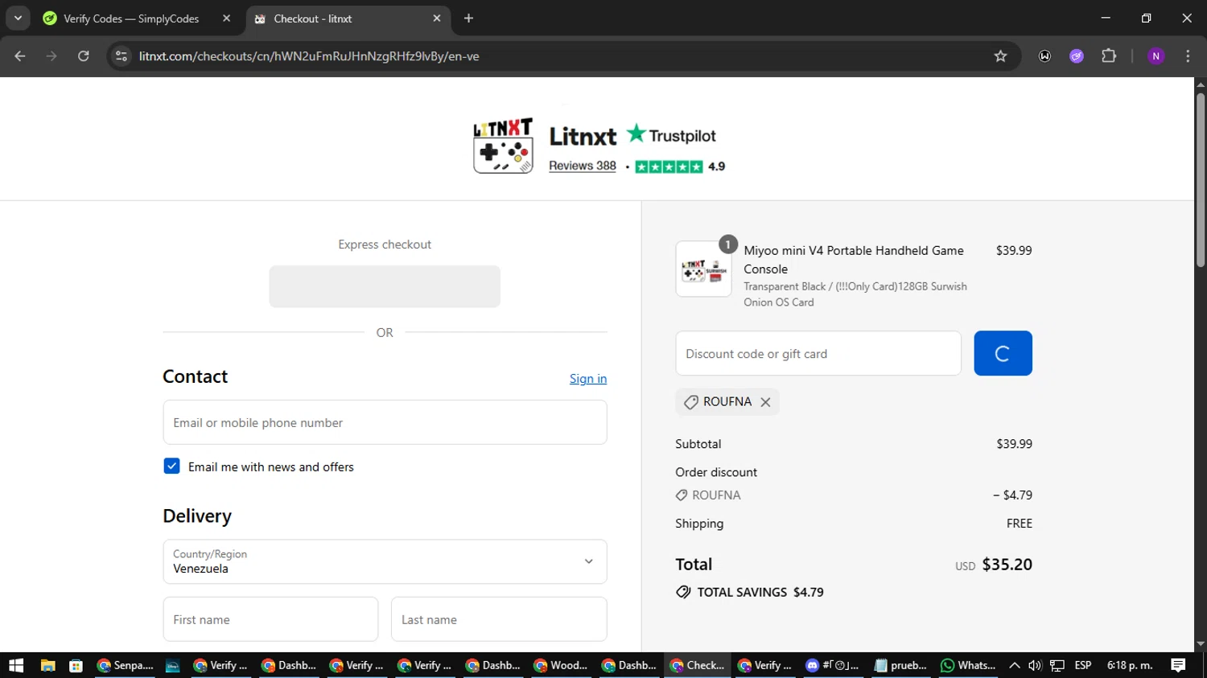Screen dimensions: 1207x678
Task: Open a new browser tab
Action: point(469,18)
